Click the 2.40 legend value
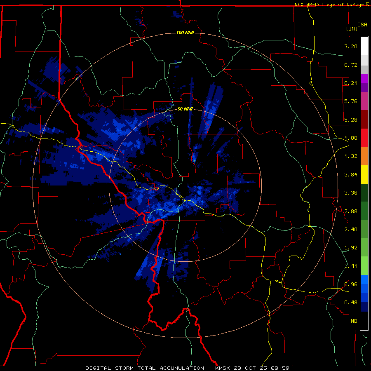 click(x=351, y=230)
